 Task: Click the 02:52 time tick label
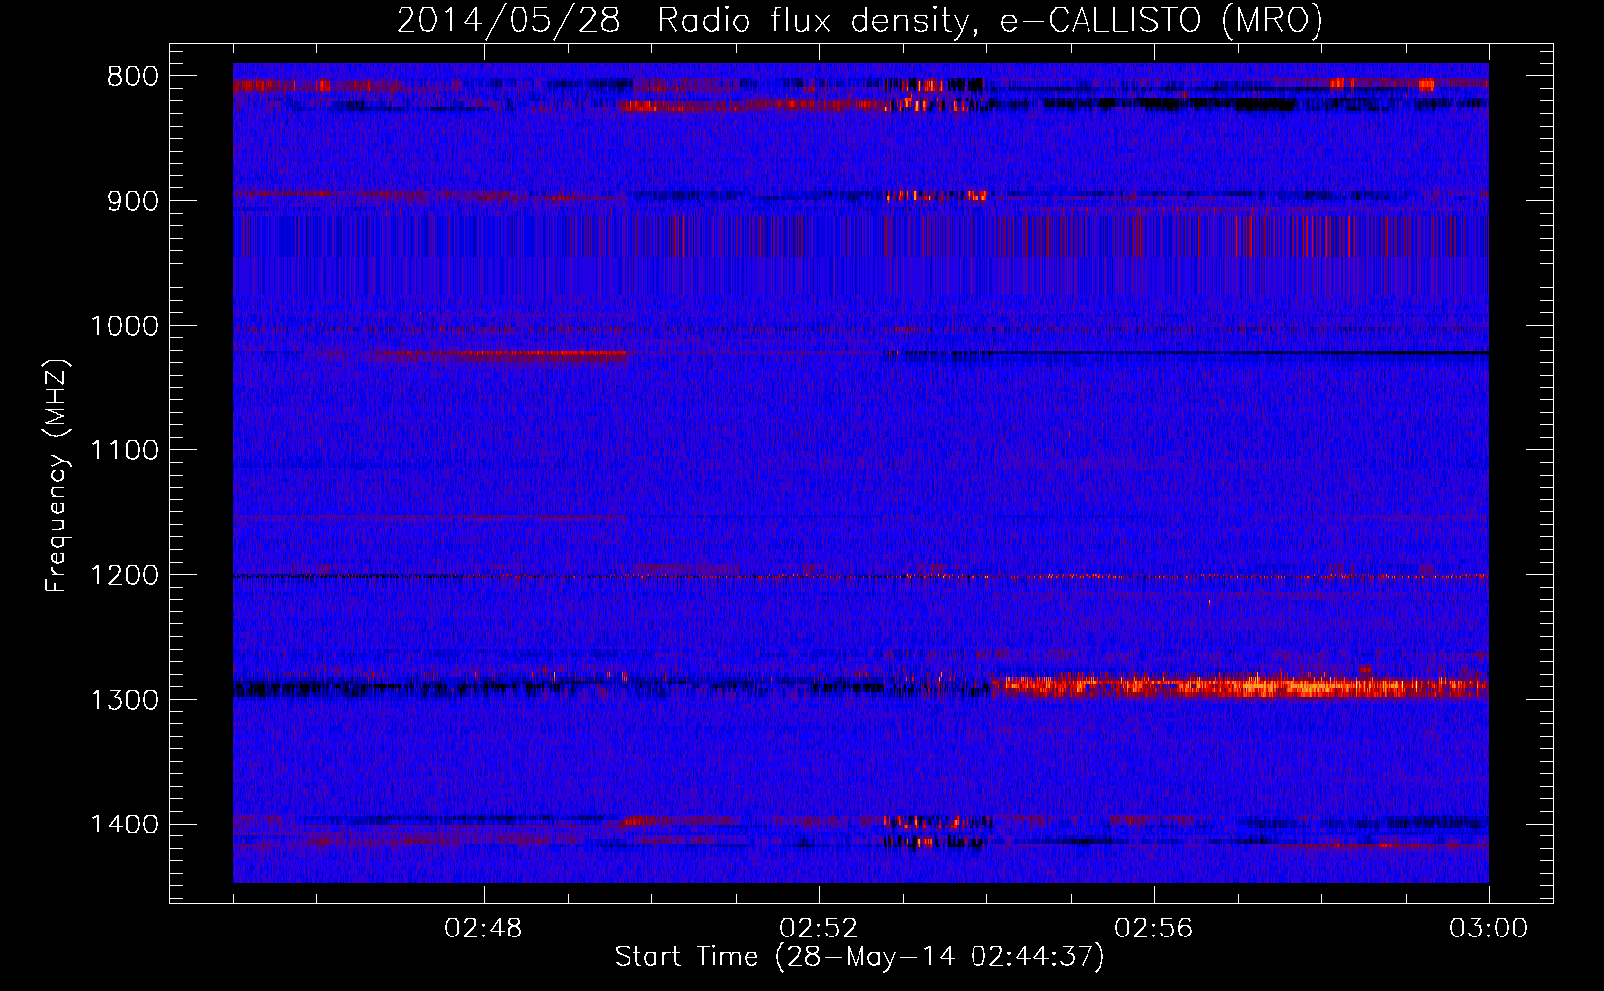point(819,929)
